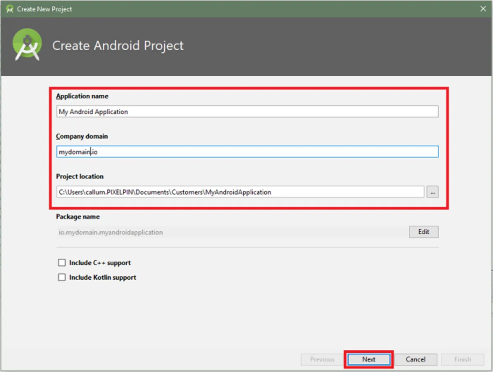Viewport: 493px width, 372px height.
Task: Click the "Package name" label
Action: click(x=78, y=217)
